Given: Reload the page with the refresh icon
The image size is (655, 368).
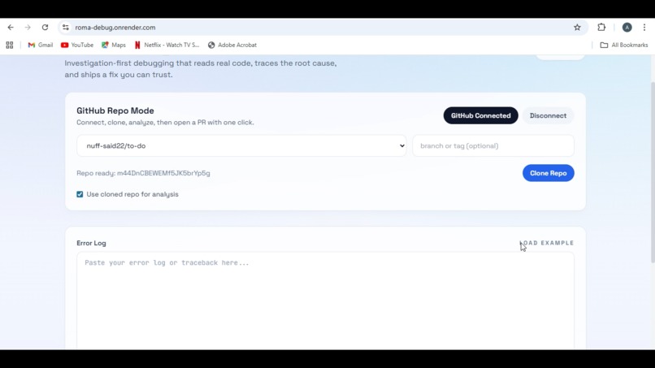Looking at the screenshot, I should tap(45, 28).
